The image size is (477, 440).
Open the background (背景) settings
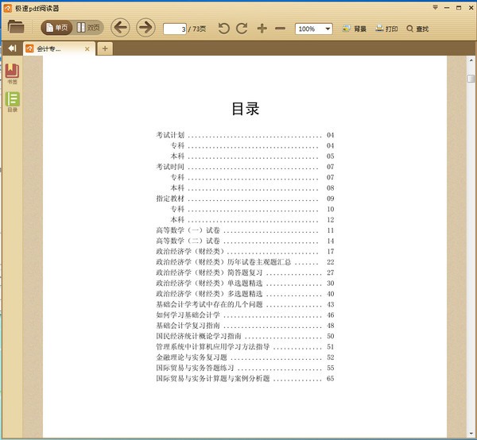point(355,29)
